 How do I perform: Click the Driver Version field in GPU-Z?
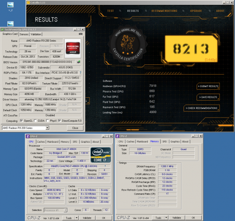point(50,99)
